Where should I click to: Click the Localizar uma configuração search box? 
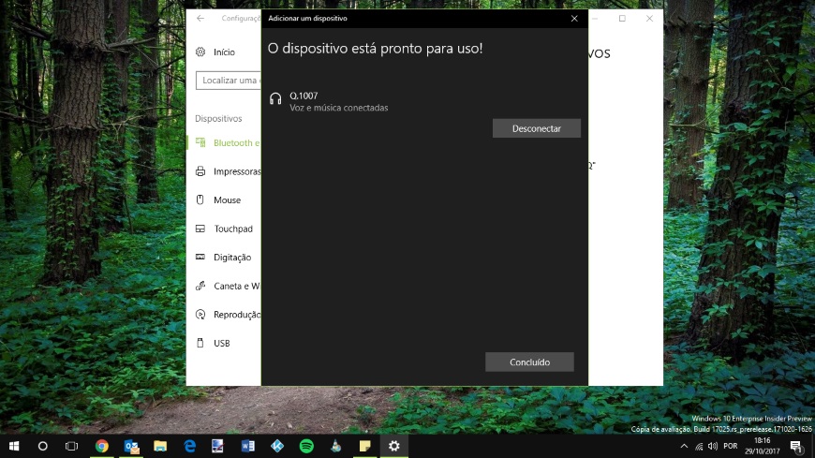point(229,81)
